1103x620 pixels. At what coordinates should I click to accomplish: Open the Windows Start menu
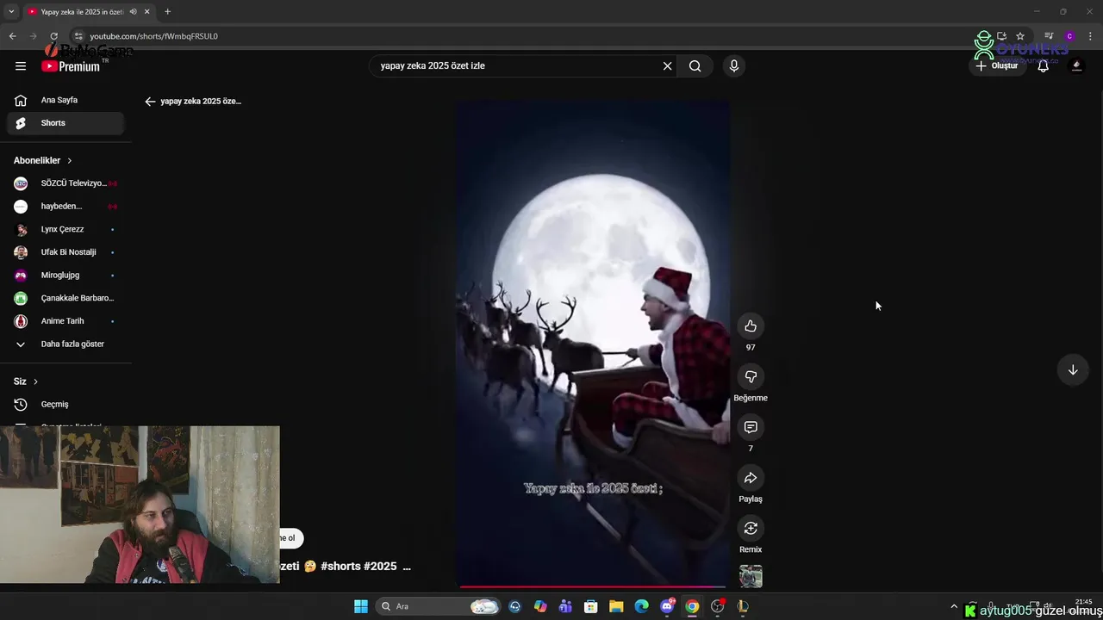click(x=361, y=606)
